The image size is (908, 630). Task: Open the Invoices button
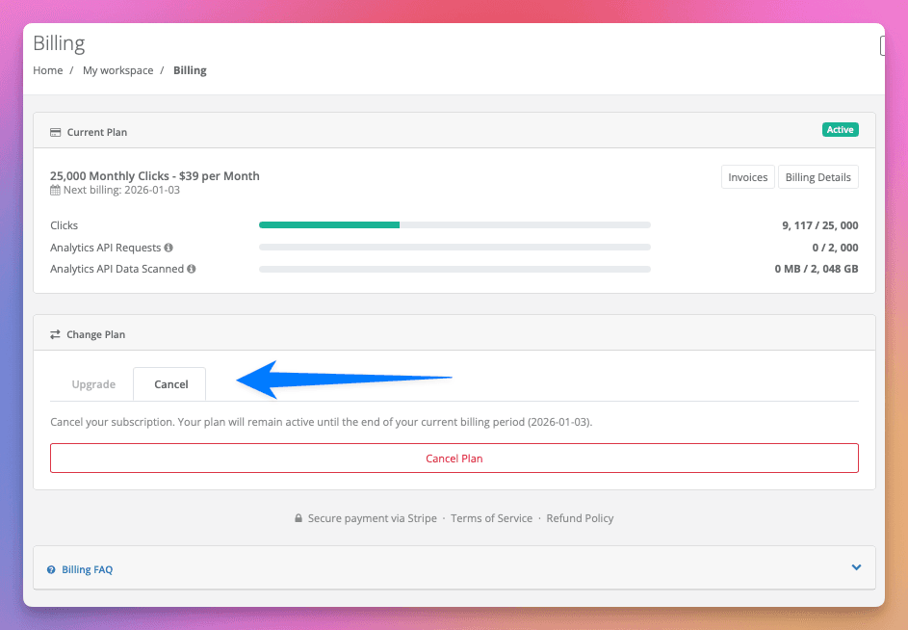point(747,177)
